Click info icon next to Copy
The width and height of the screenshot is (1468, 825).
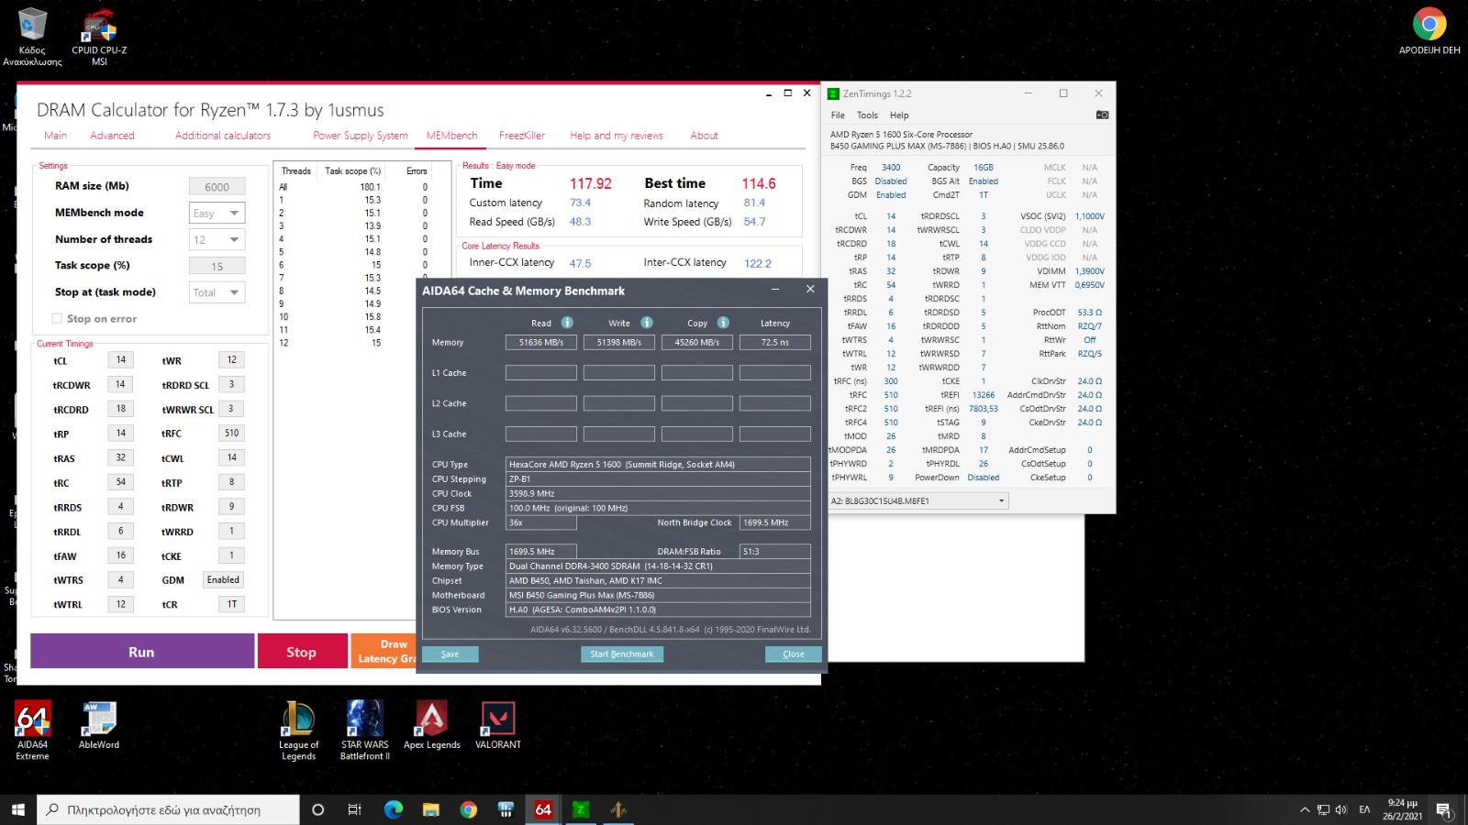click(723, 323)
